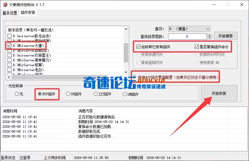The width and height of the screenshot is (249, 161).
Task: Check the D:\MirServer紫翼\ directory
Action: coord(9,65)
